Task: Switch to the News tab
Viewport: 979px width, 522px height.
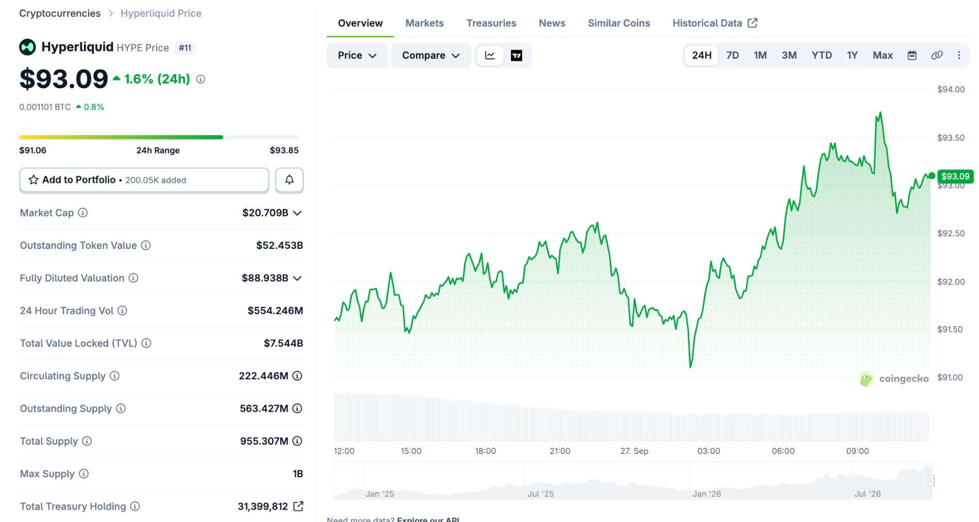Action: tap(552, 23)
